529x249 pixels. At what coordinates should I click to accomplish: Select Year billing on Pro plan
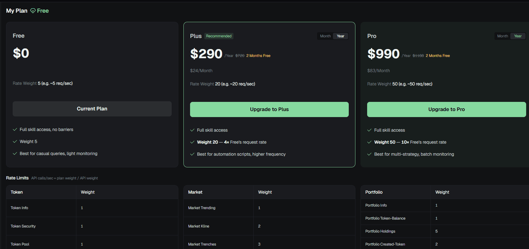click(x=518, y=36)
